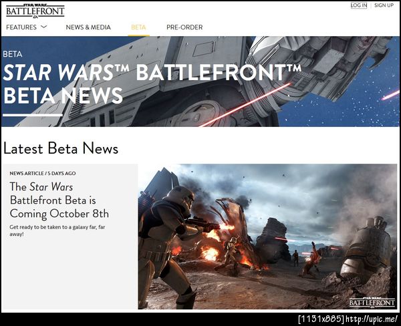Click the Log In link

(x=358, y=5)
